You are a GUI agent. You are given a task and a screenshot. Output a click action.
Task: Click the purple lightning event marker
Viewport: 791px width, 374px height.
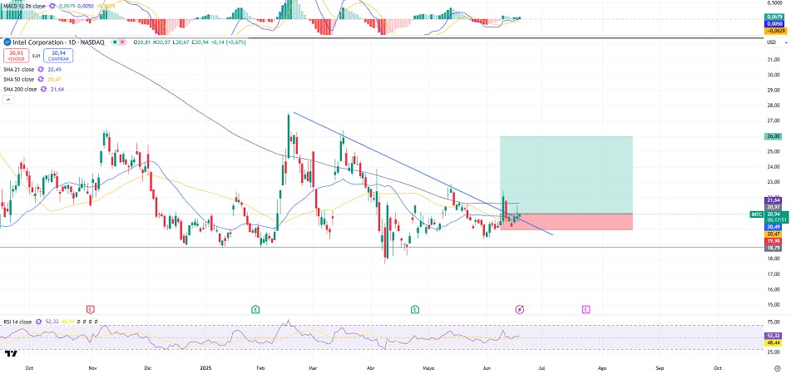[520, 309]
